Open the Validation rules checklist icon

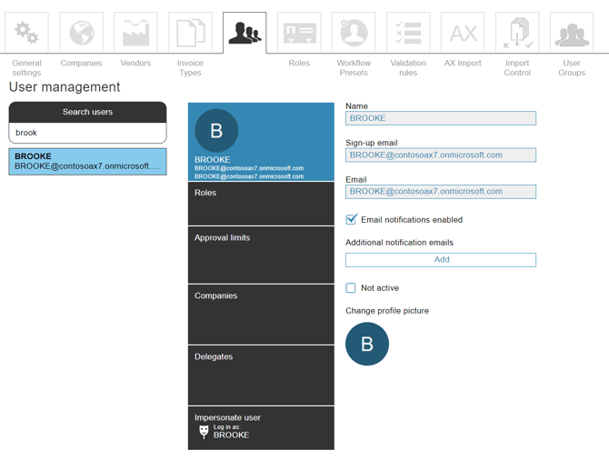[408, 34]
